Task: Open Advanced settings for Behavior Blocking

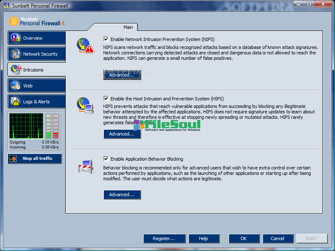Action: (x=122, y=195)
